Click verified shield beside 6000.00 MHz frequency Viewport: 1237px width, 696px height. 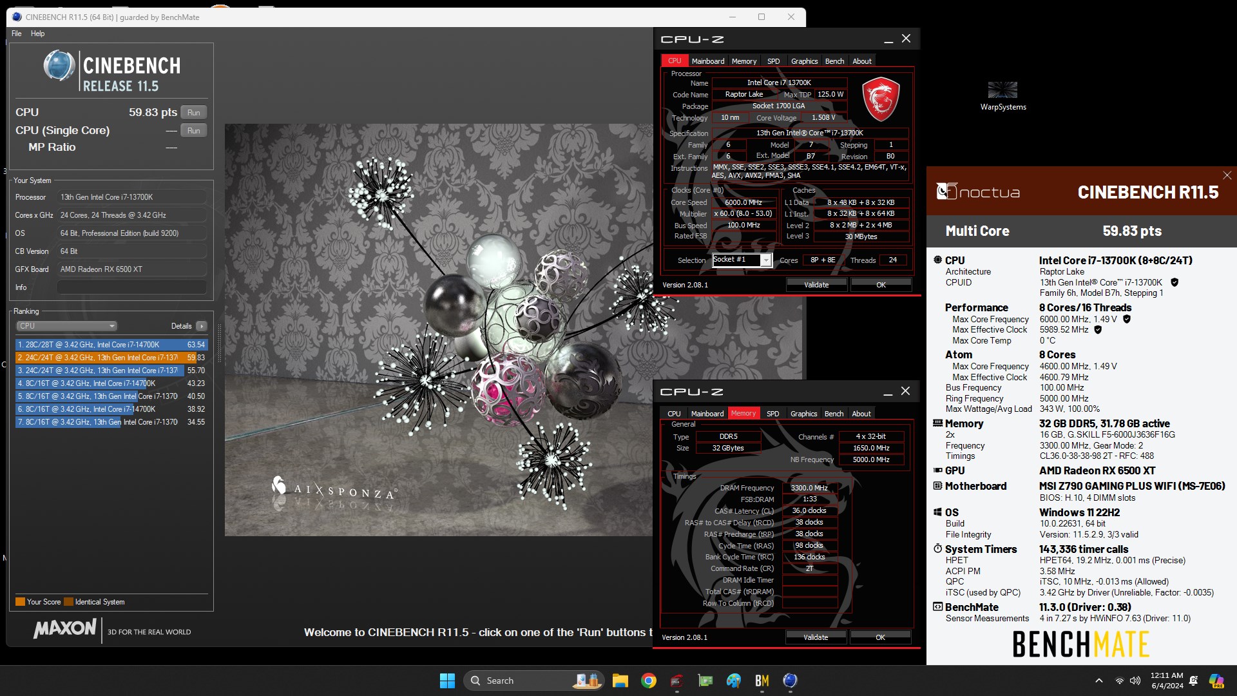(1127, 319)
